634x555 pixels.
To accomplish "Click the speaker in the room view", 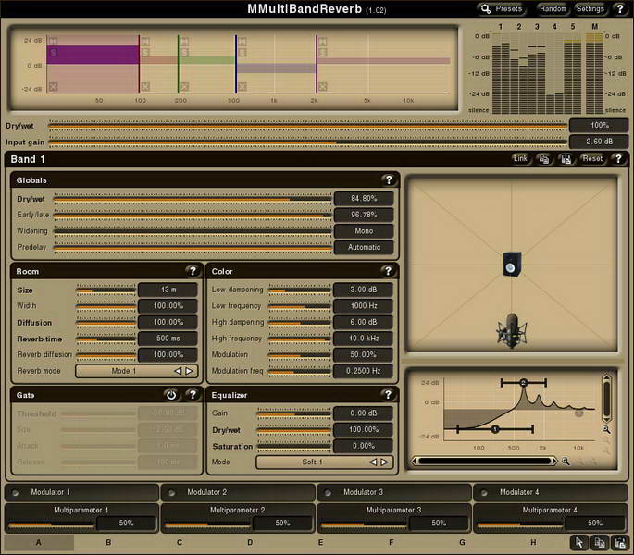I will [511, 264].
